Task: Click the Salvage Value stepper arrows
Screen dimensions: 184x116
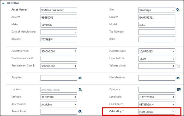Action: pos(173,66)
